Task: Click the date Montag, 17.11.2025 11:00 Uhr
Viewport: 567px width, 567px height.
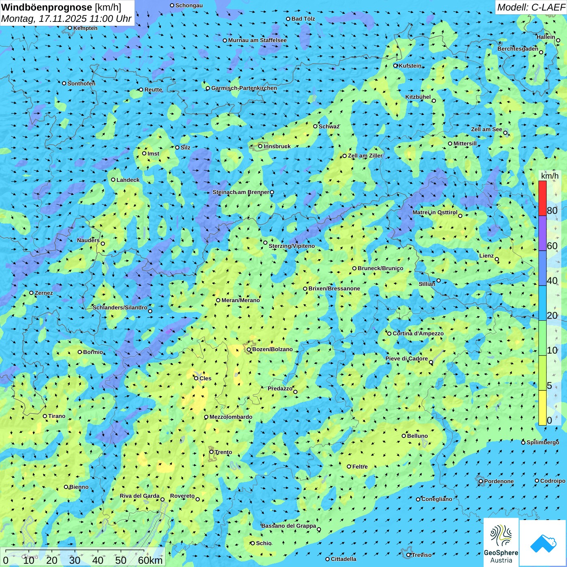Action: [x=66, y=19]
